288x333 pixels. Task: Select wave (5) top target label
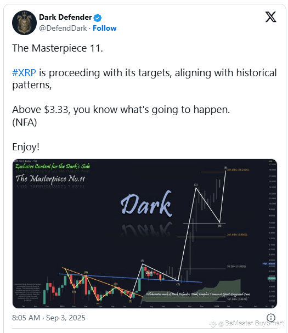pyautogui.click(x=225, y=167)
